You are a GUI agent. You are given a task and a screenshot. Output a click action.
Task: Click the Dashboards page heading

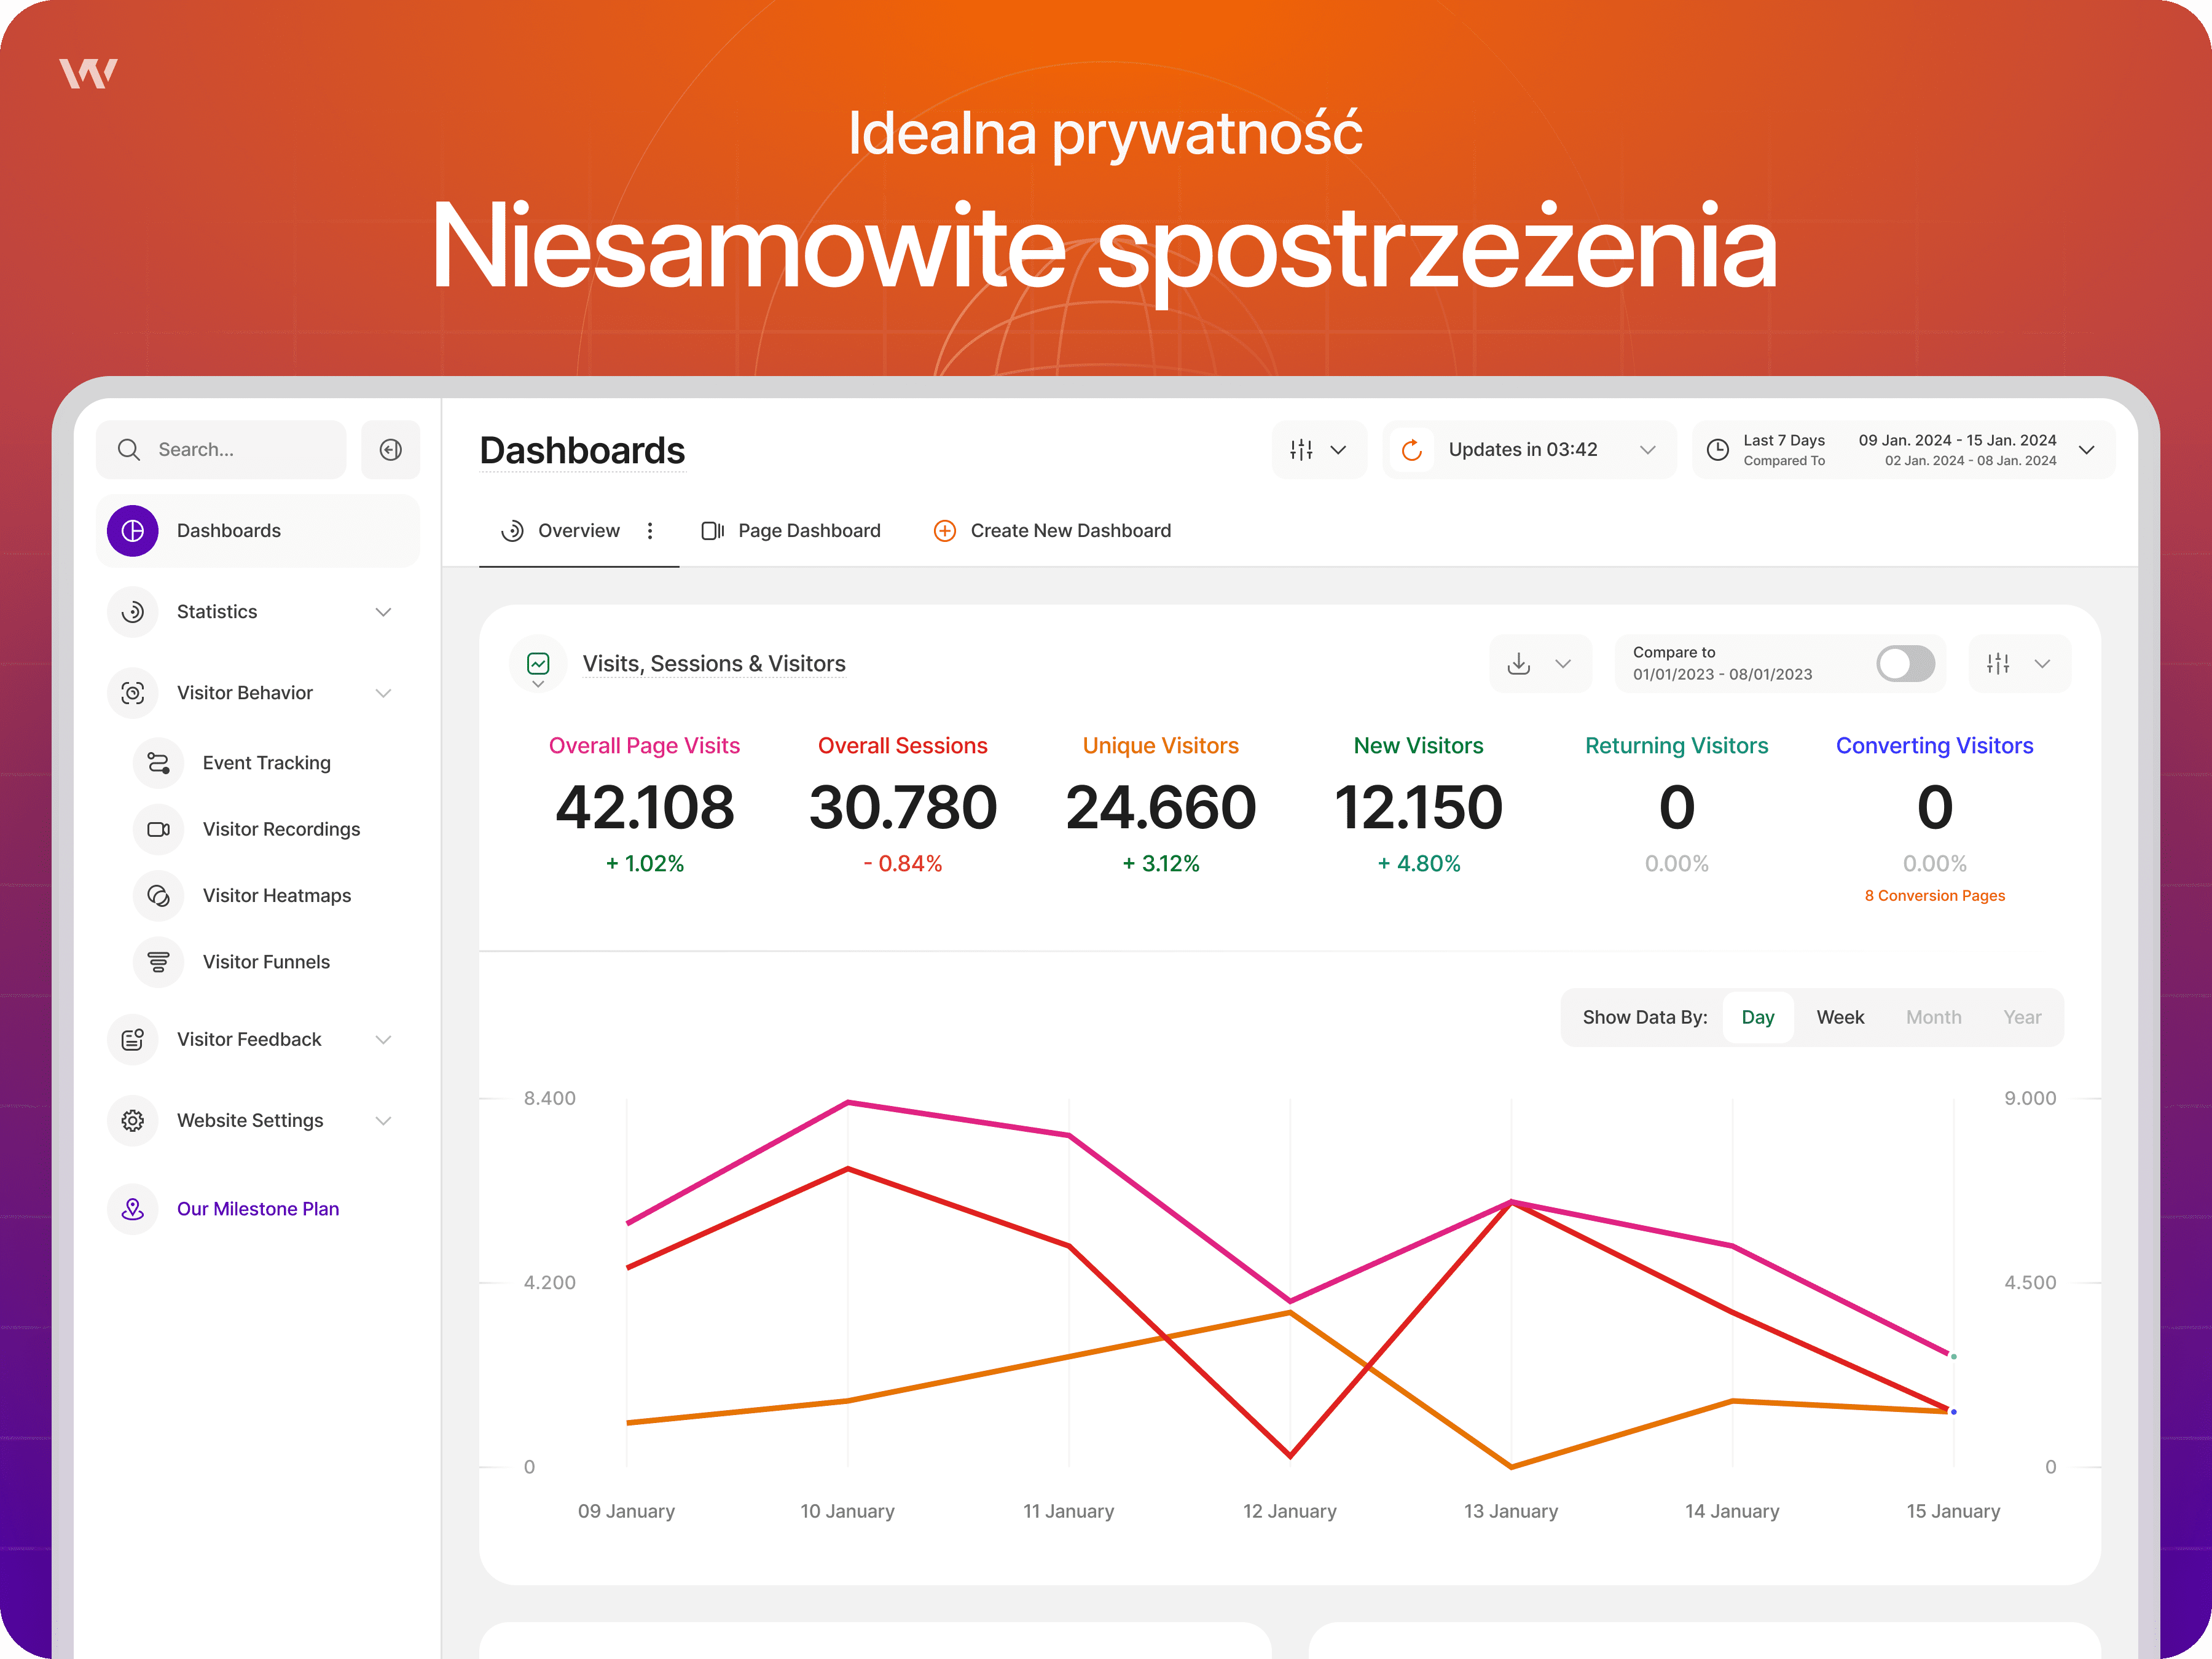tap(582, 450)
